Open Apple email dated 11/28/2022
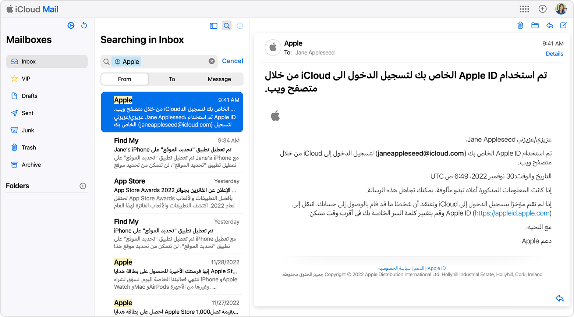This screenshot has height=317, width=574. (172, 274)
